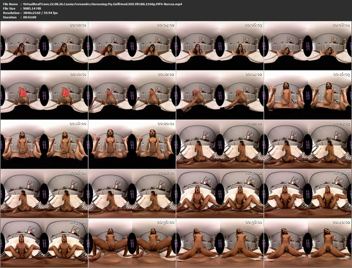Image resolution: width=352 pixels, height=268 pixels.
Task: Click the frame labeled 00:38:01
Action: tap(220, 243)
